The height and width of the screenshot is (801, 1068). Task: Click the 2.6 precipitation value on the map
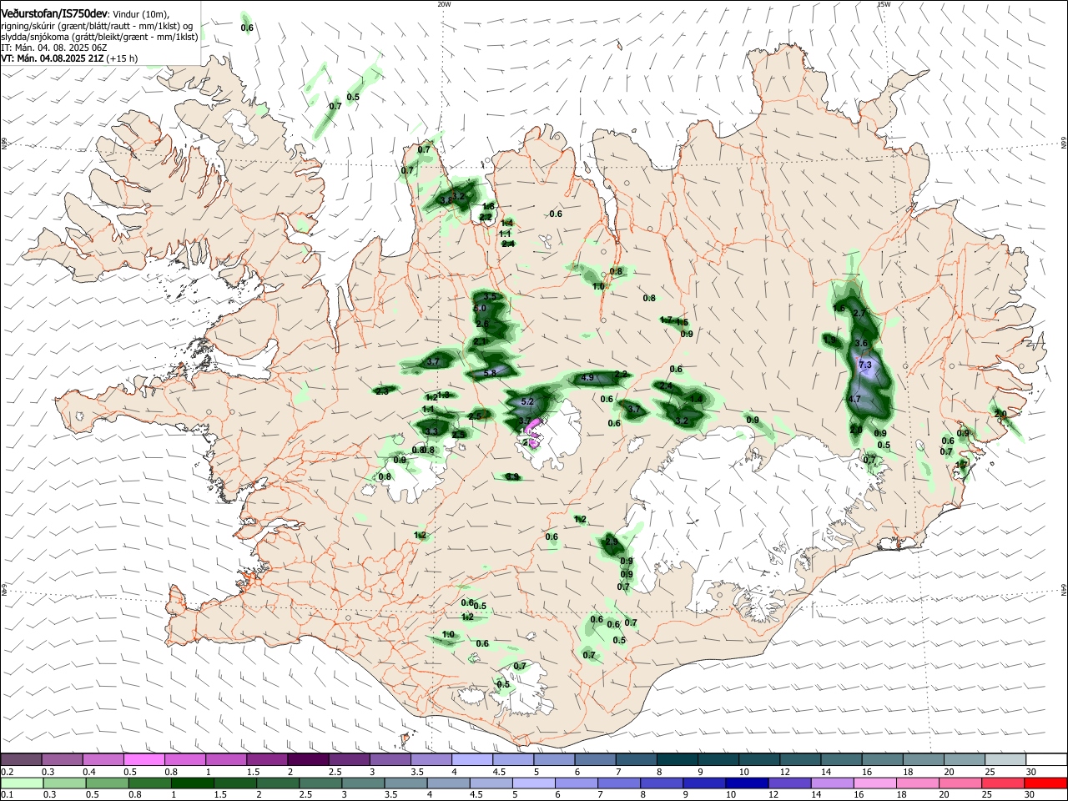[482, 324]
